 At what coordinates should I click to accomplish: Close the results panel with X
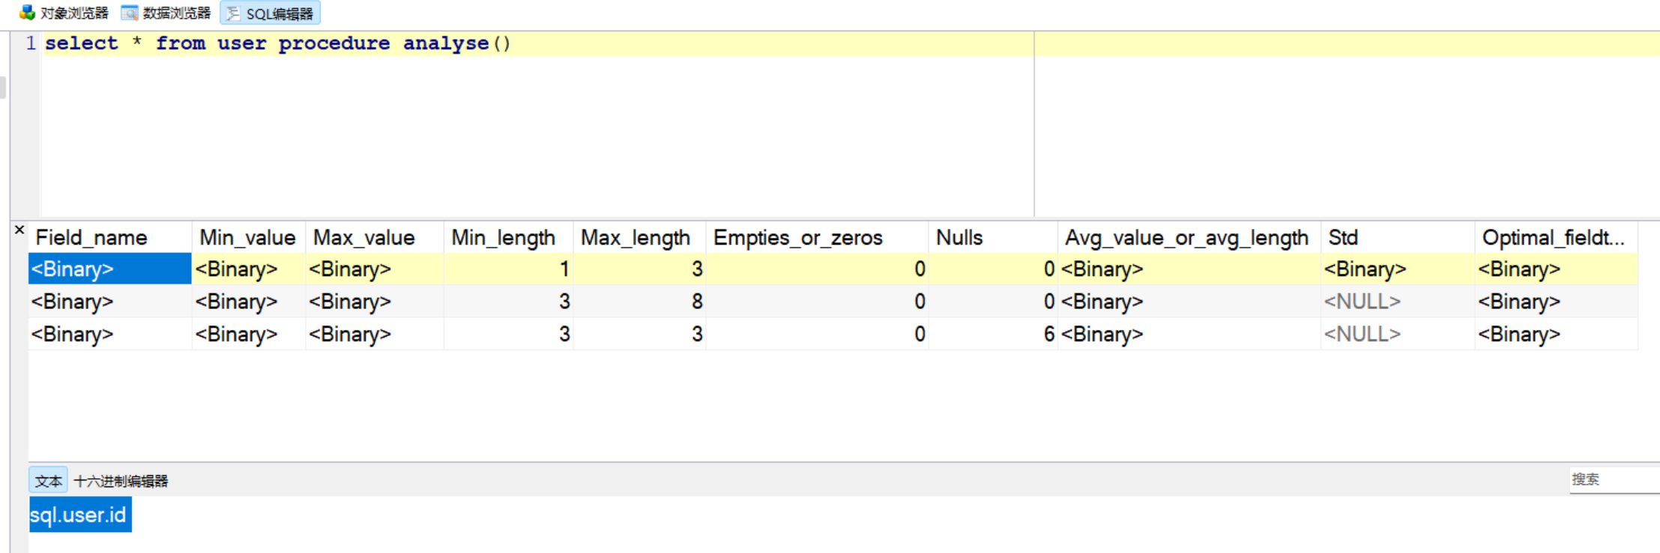click(x=19, y=230)
